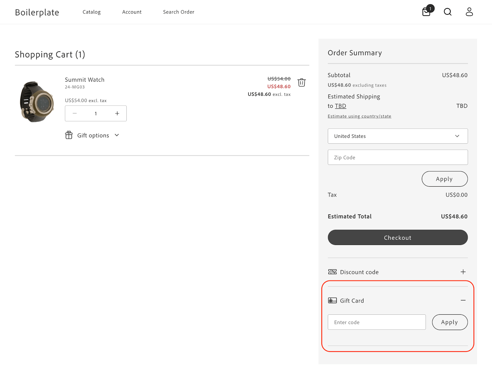Click the Summit Watch product thumbnail

coord(37,102)
